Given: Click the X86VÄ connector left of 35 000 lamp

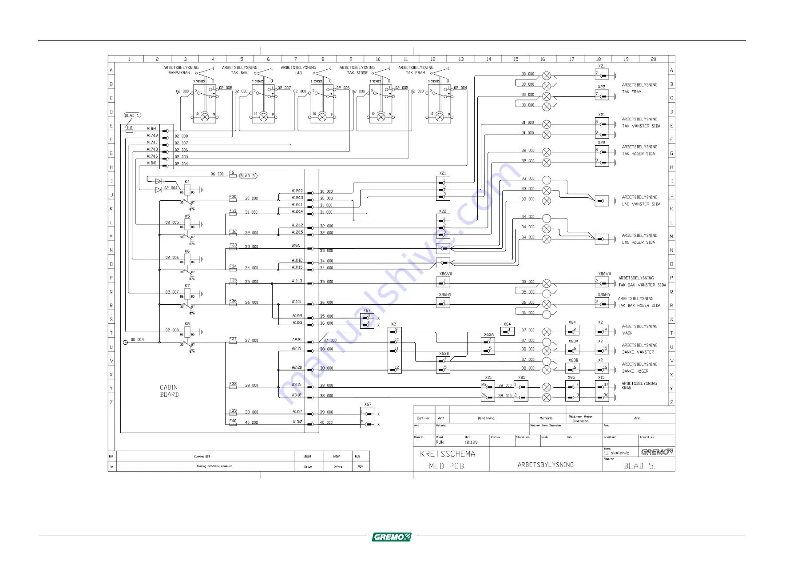Looking at the screenshot, I should click(x=444, y=282).
